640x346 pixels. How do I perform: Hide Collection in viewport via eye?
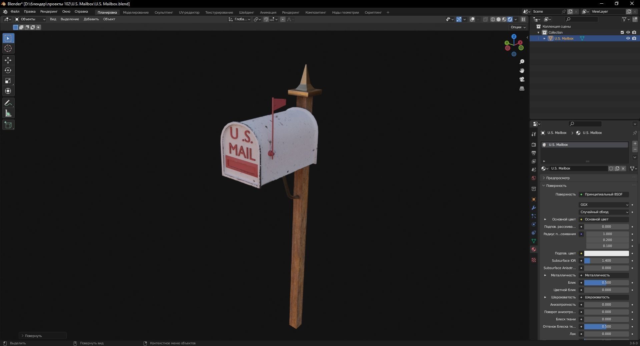628,32
